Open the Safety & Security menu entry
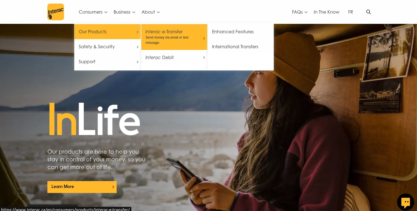 [108, 47]
